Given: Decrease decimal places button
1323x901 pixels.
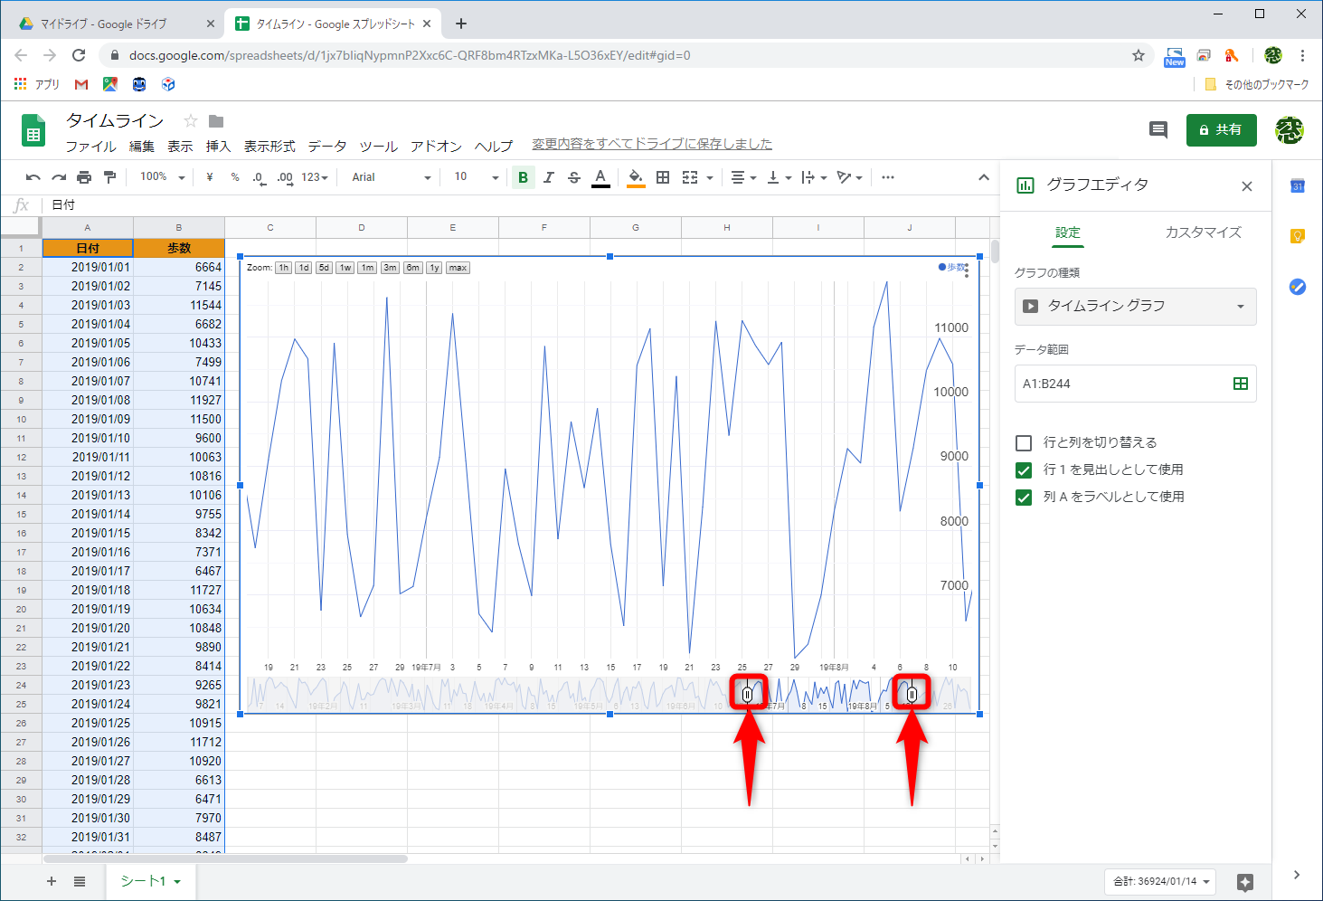Looking at the screenshot, I should (260, 177).
